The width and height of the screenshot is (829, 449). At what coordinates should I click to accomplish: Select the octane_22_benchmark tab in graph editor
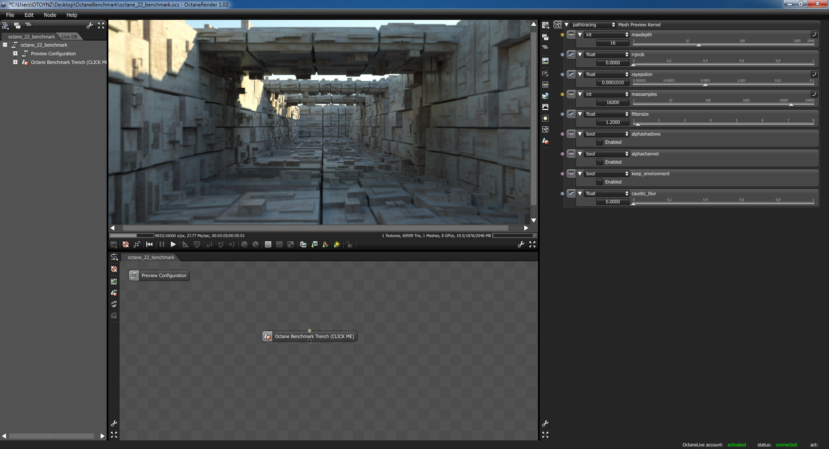point(151,257)
